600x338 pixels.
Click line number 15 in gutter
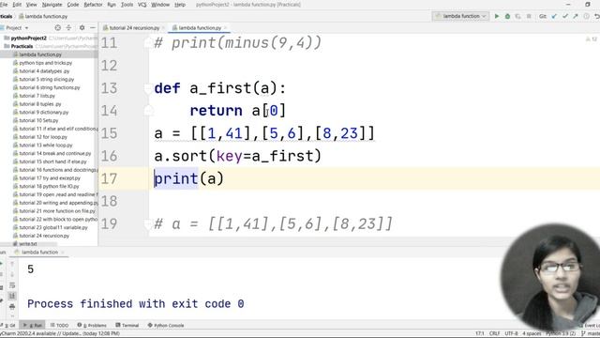[109, 133]
